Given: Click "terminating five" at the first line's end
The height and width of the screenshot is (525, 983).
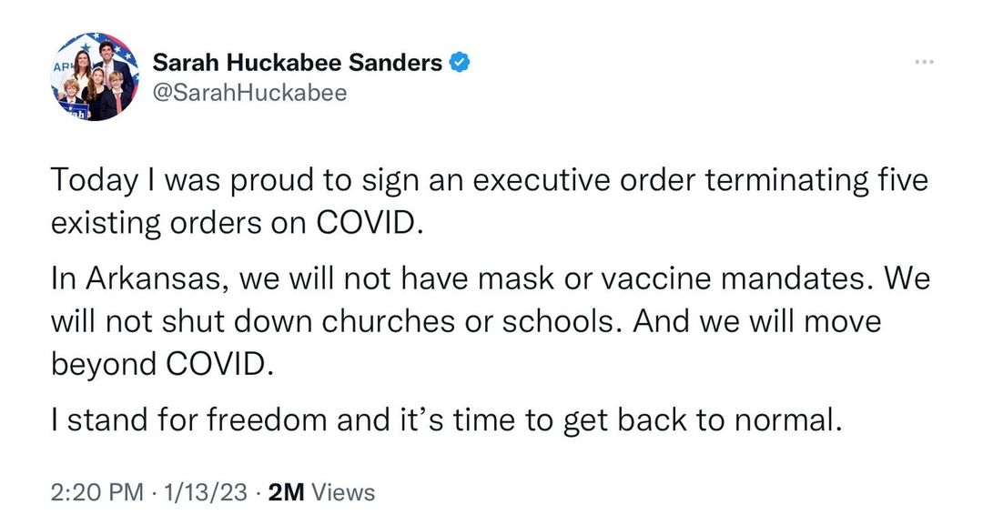Looking at the screenshot, I should pyautogui.click(x=834, y=181).
